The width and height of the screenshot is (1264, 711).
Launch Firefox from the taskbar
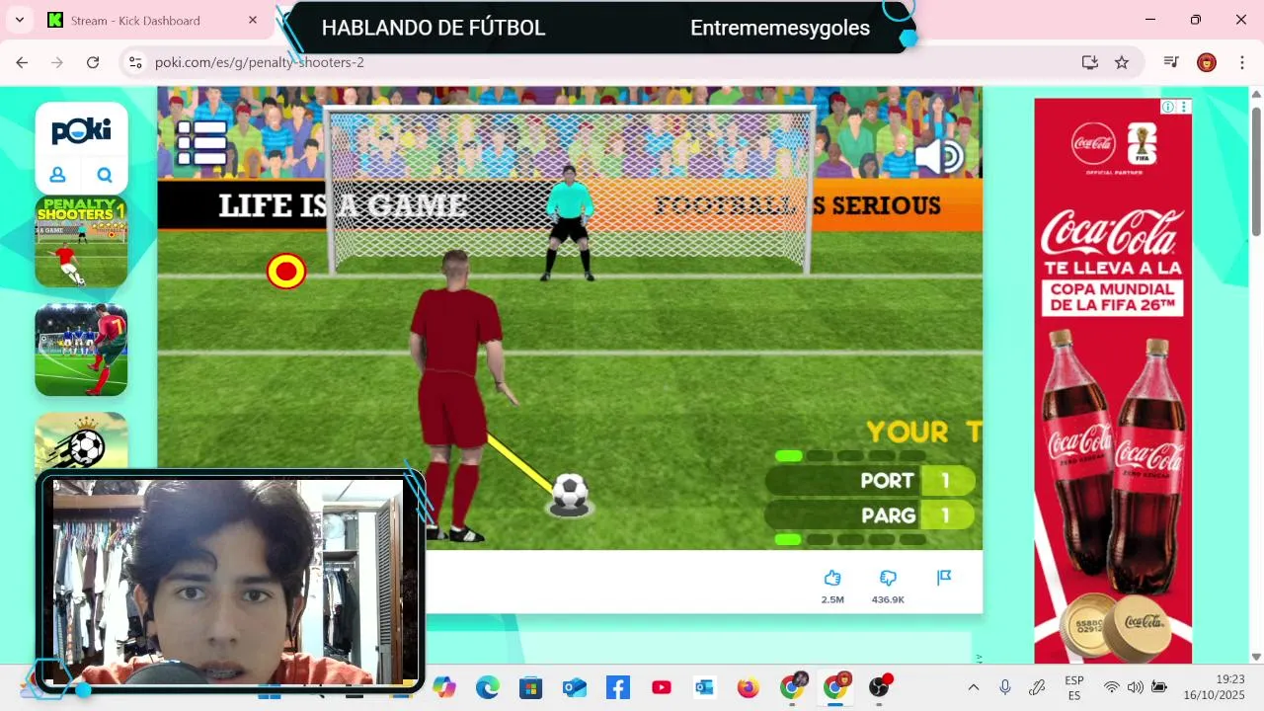(749, 687)
